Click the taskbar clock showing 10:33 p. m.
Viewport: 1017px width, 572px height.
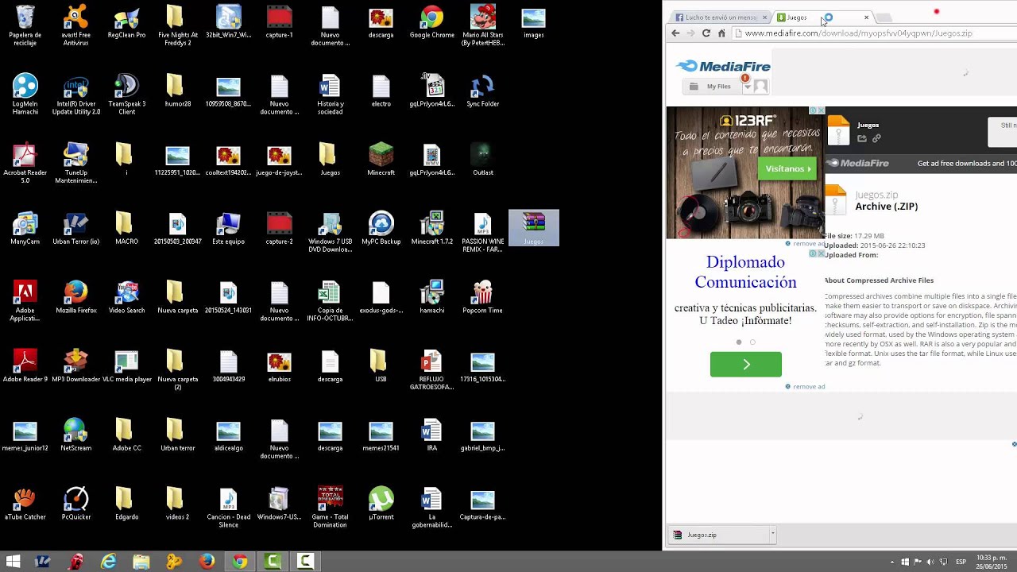(x=992, y=562)
